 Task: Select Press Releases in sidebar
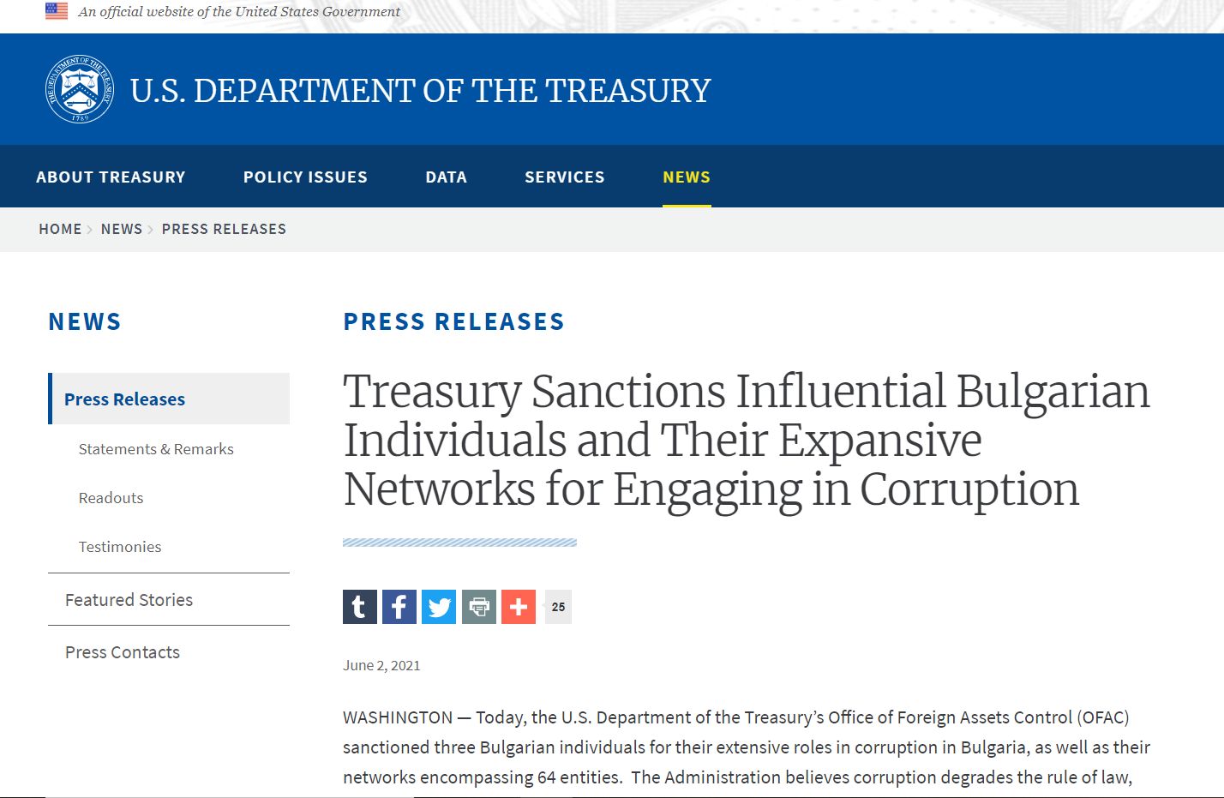[125, 399]
